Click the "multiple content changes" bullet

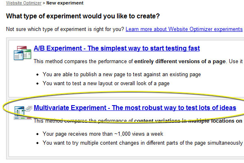142,143
